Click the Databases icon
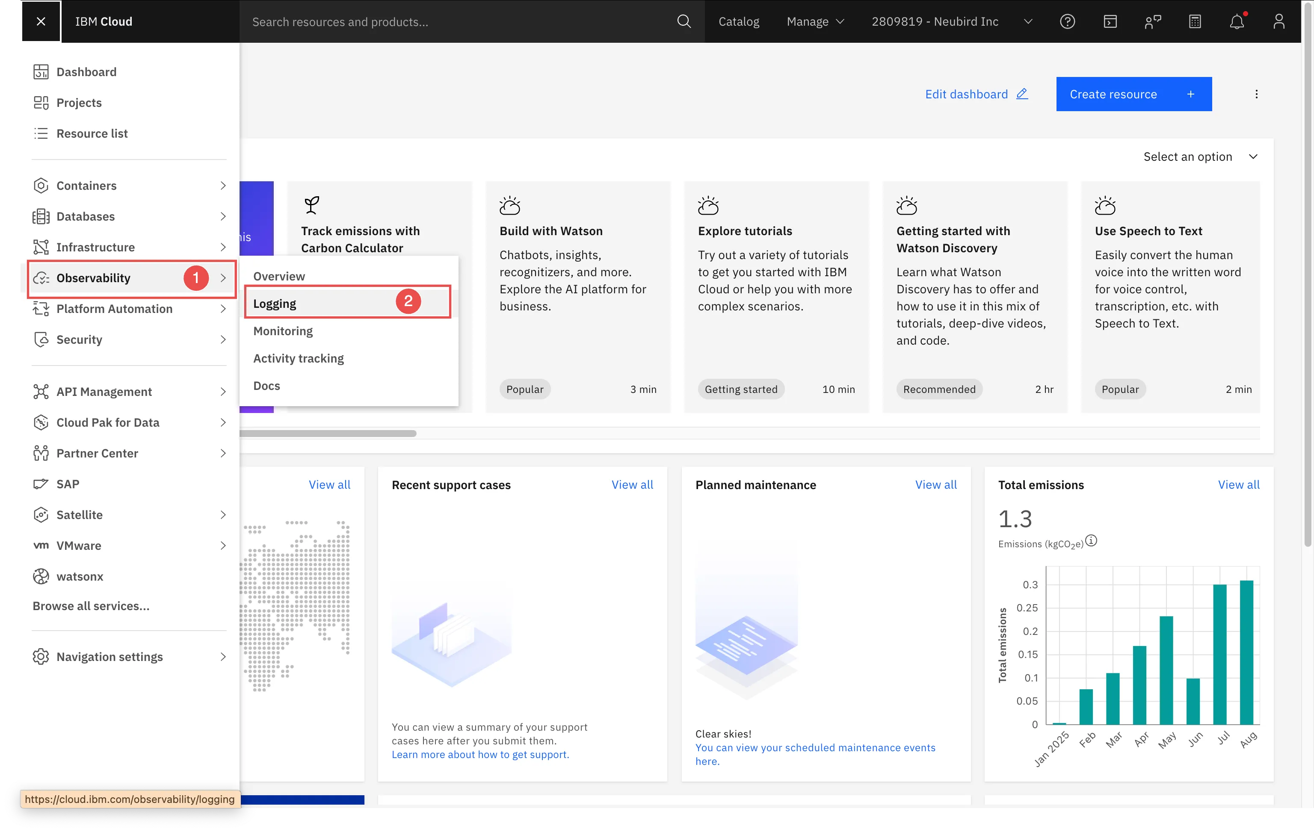1314x832 pixels. pyautogui.click(x=41, y=217)
